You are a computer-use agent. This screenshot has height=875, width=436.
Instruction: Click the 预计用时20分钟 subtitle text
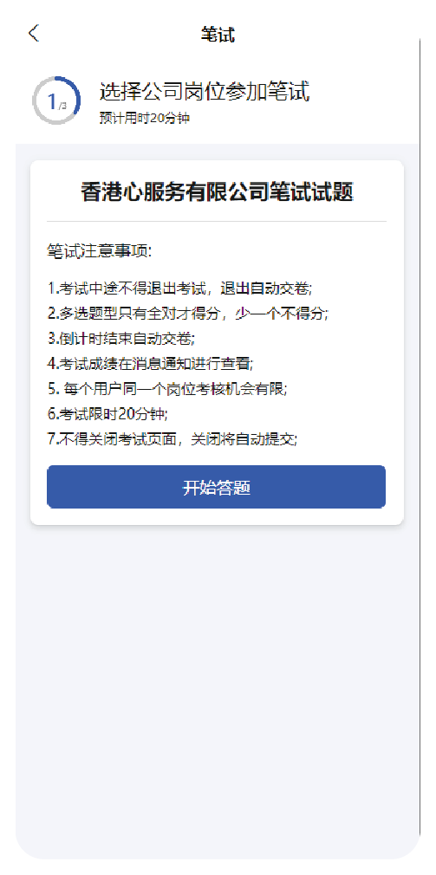click(x=145, y=119)
